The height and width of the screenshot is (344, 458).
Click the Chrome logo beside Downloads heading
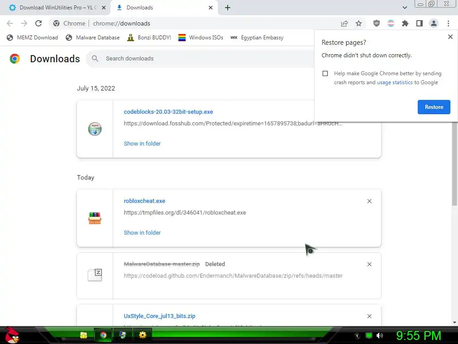(x=15, y=59)
